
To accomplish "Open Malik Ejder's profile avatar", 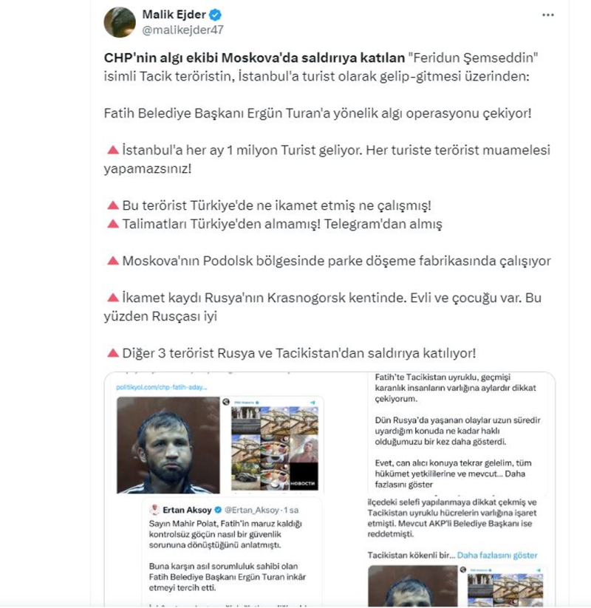I will (120, 22).
